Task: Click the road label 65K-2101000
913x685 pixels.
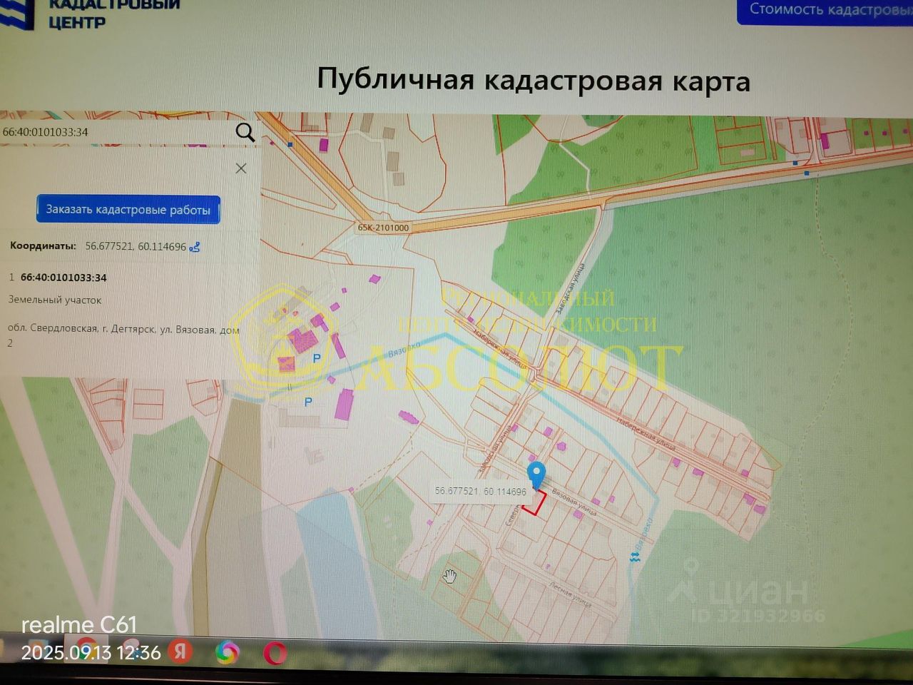Action: click(383, 228)
